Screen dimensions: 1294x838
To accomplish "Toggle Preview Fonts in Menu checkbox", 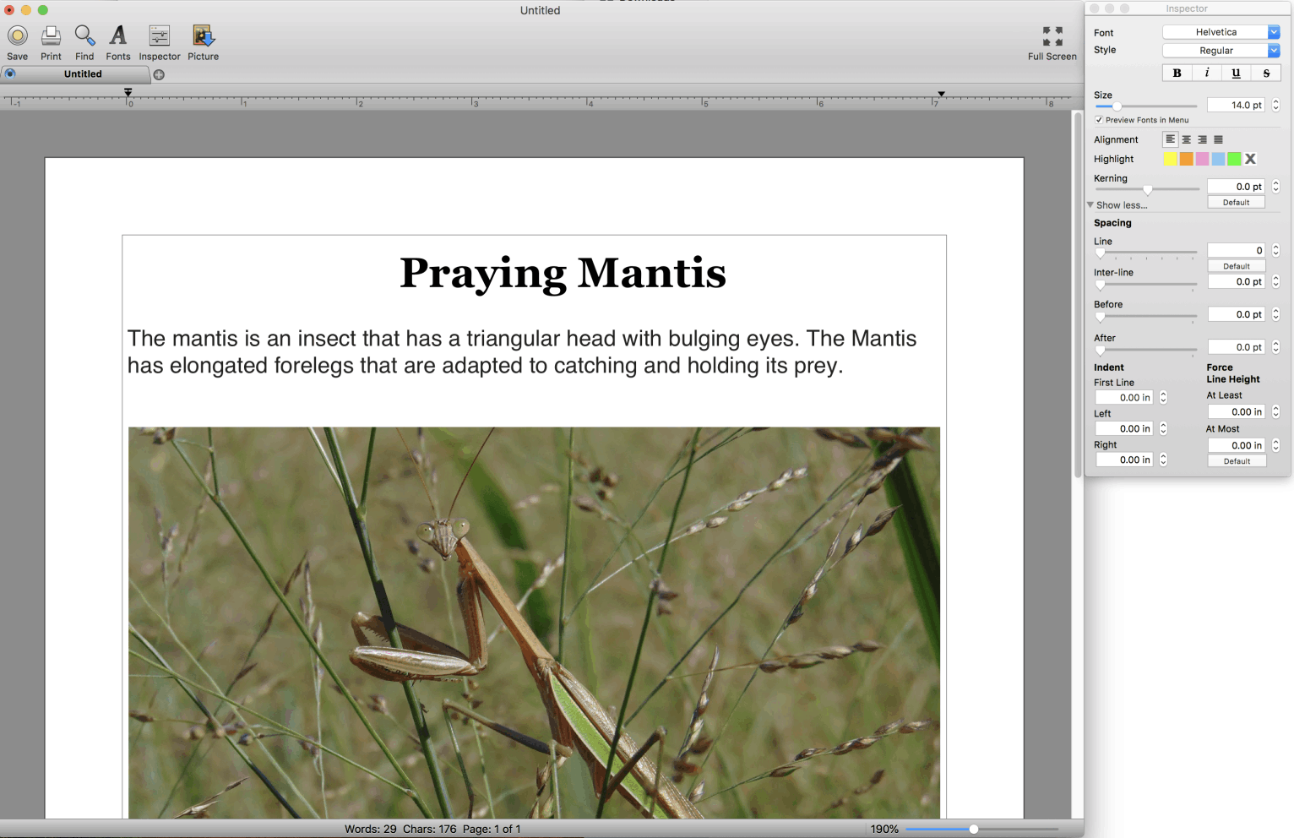I will pos(1099,120).
